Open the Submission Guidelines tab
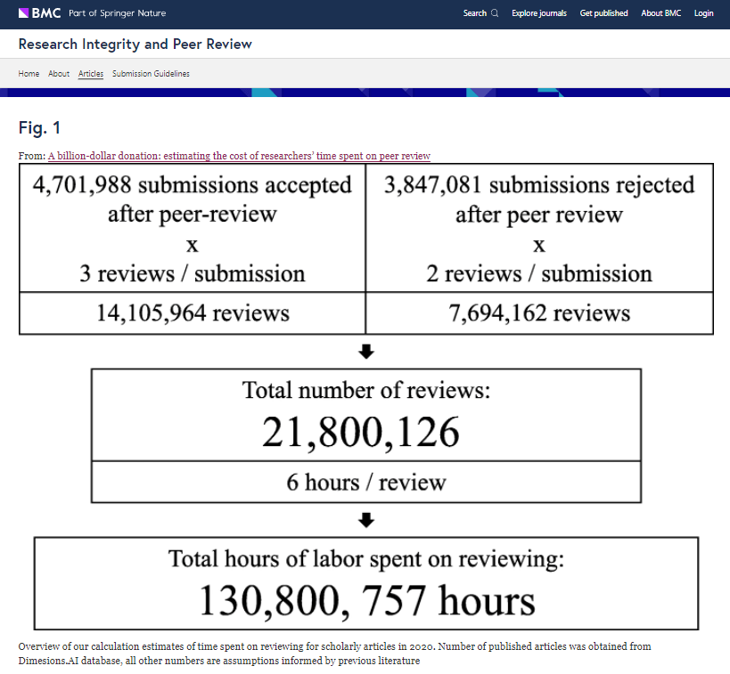Screen dimensions: 730x674 [x=151, y=74]
